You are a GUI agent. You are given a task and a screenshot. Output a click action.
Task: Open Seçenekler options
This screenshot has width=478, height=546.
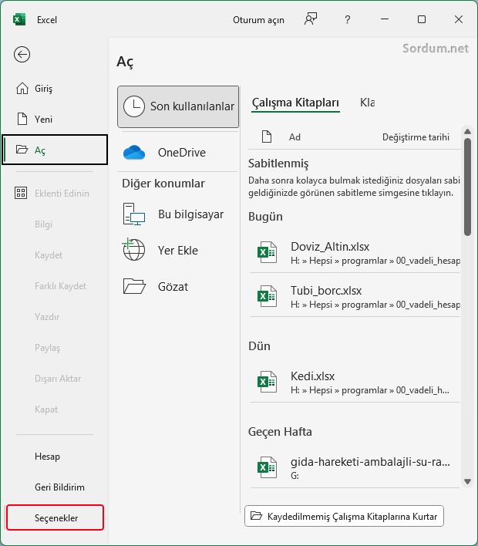tap(55, 517)
